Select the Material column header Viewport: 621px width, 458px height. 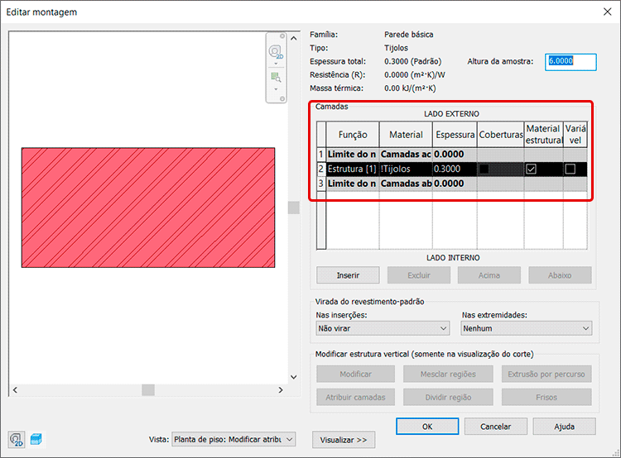point(406,135)
